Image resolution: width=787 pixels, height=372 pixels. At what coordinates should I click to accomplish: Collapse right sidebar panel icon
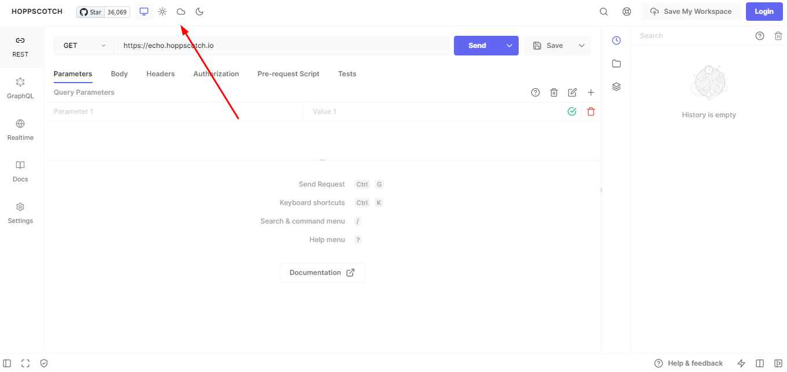778,363
